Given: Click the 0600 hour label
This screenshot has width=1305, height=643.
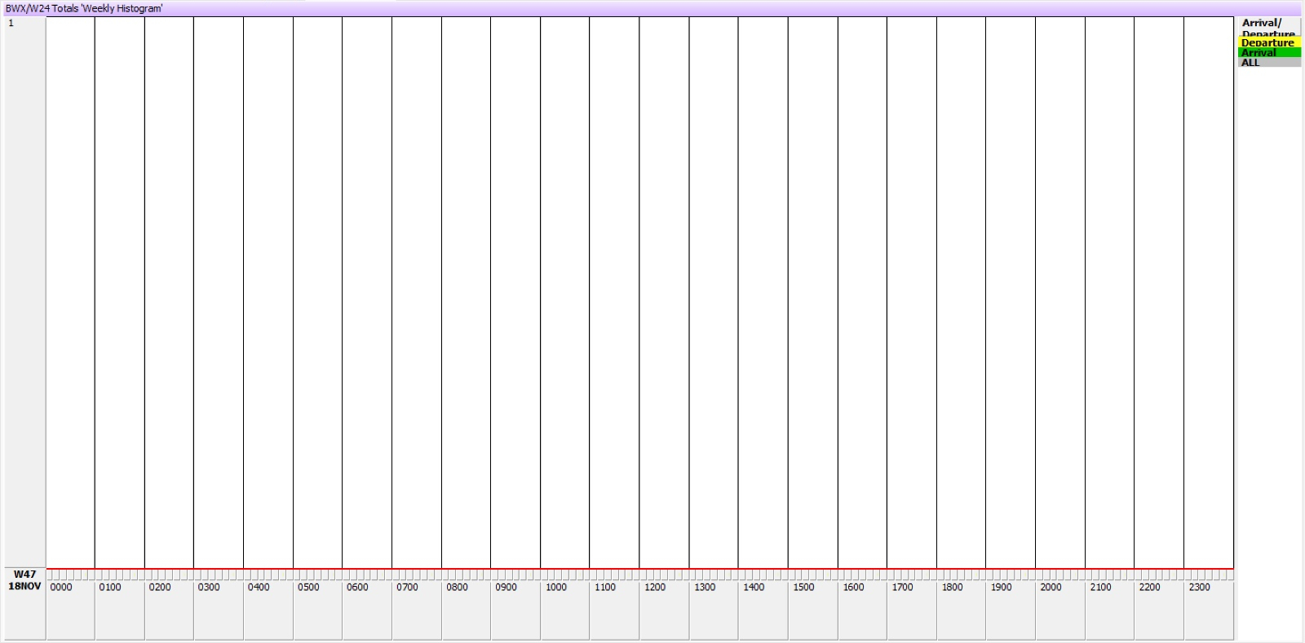Looking at the screenshot, I should 357,587.
